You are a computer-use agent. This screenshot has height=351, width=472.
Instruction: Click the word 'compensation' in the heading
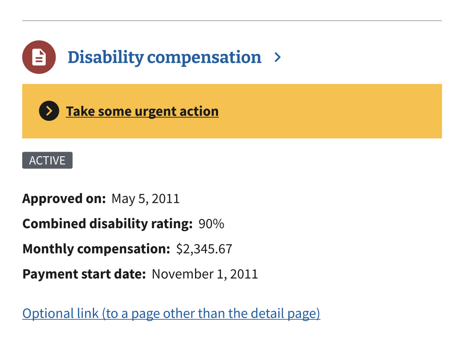coord(204,58)
